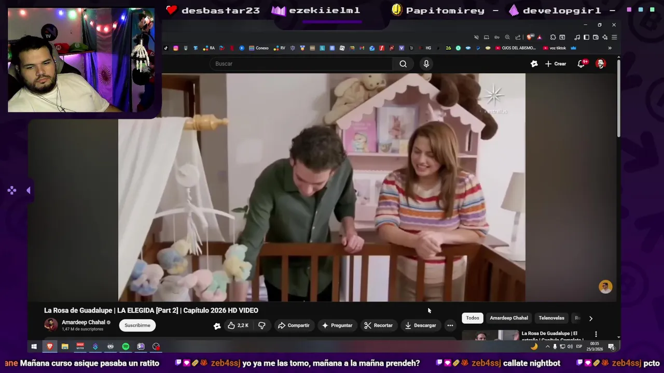Open the video options three-dot on recommended video
664x373 pixels.
(596, 334)
